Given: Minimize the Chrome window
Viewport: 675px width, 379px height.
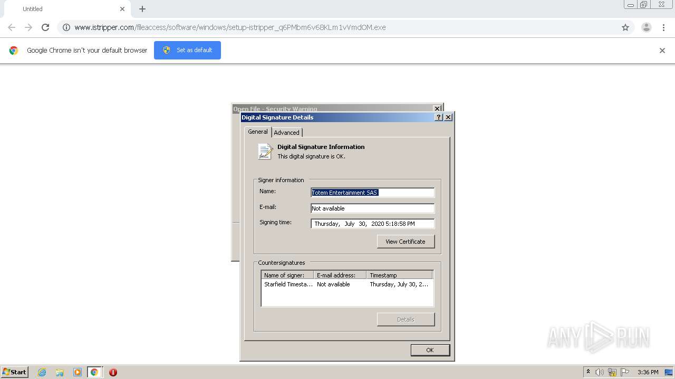Looking at the screenshot, I should (630, 5).
